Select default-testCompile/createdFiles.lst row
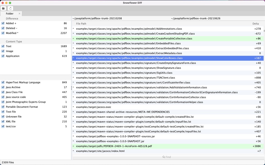 point(168,126)
